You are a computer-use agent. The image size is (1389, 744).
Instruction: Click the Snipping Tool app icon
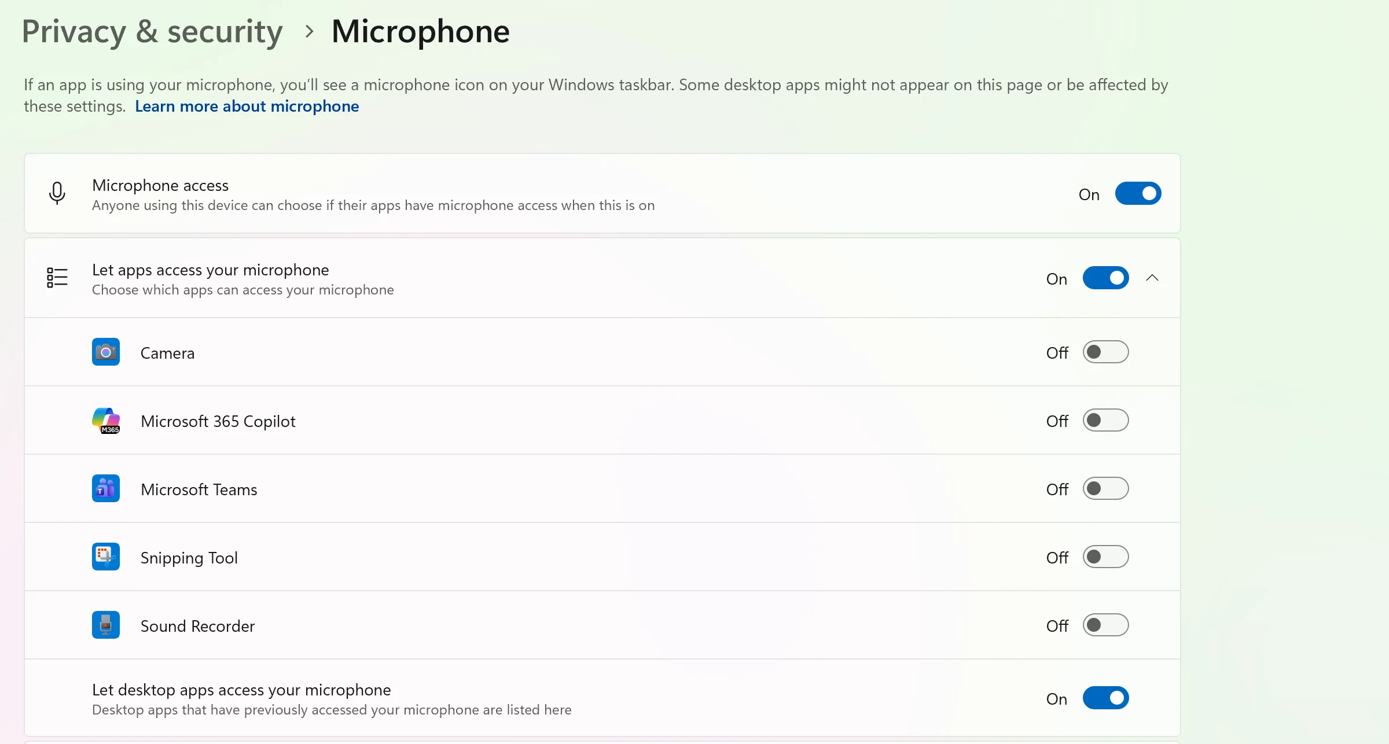[x=106, y=557]
